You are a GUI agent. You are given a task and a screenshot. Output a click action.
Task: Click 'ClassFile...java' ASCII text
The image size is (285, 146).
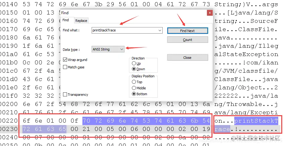click(246, 79)
